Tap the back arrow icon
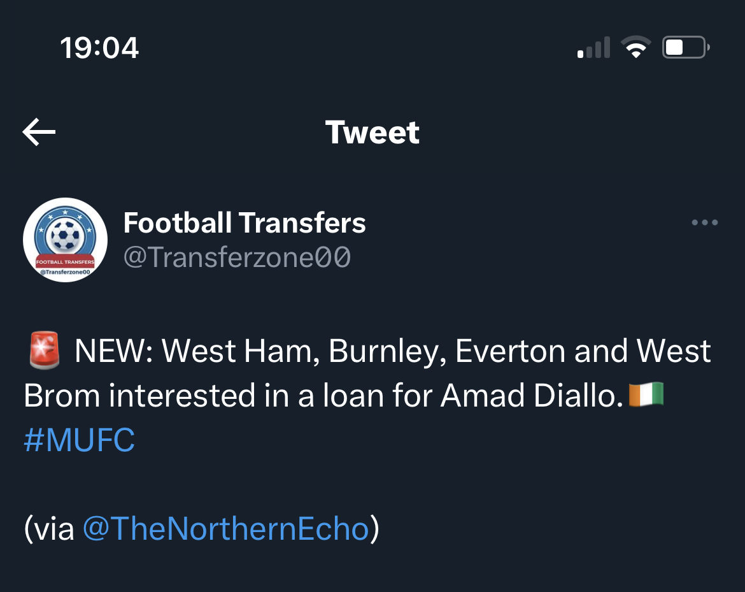Screen dimensions: 745x592 point(39,132)
